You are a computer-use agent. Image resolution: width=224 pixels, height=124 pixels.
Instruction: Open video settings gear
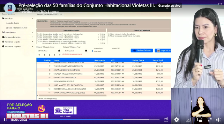176,120
